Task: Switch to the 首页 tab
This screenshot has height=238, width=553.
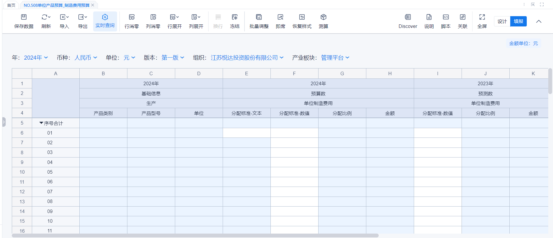Action: click(x=11, y=5)
